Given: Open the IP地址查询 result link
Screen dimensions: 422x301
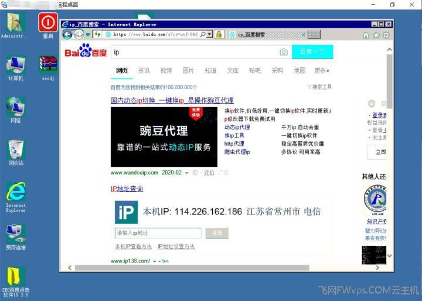Looking at the screenshot, I should (x=127, y=189).
